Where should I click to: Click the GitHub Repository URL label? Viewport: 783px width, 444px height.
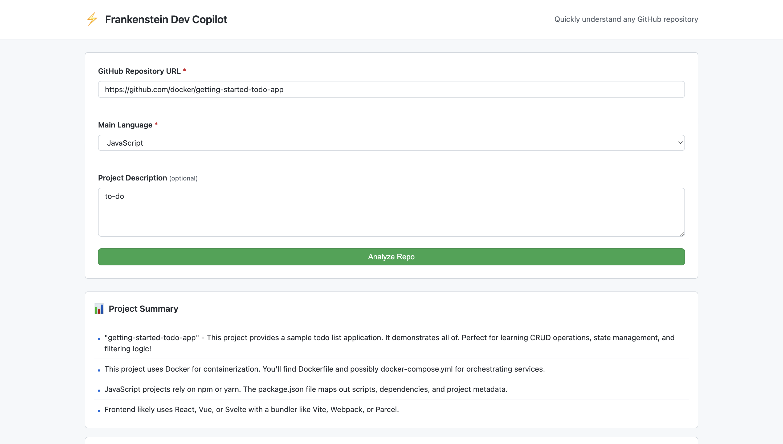coord(139,71)
